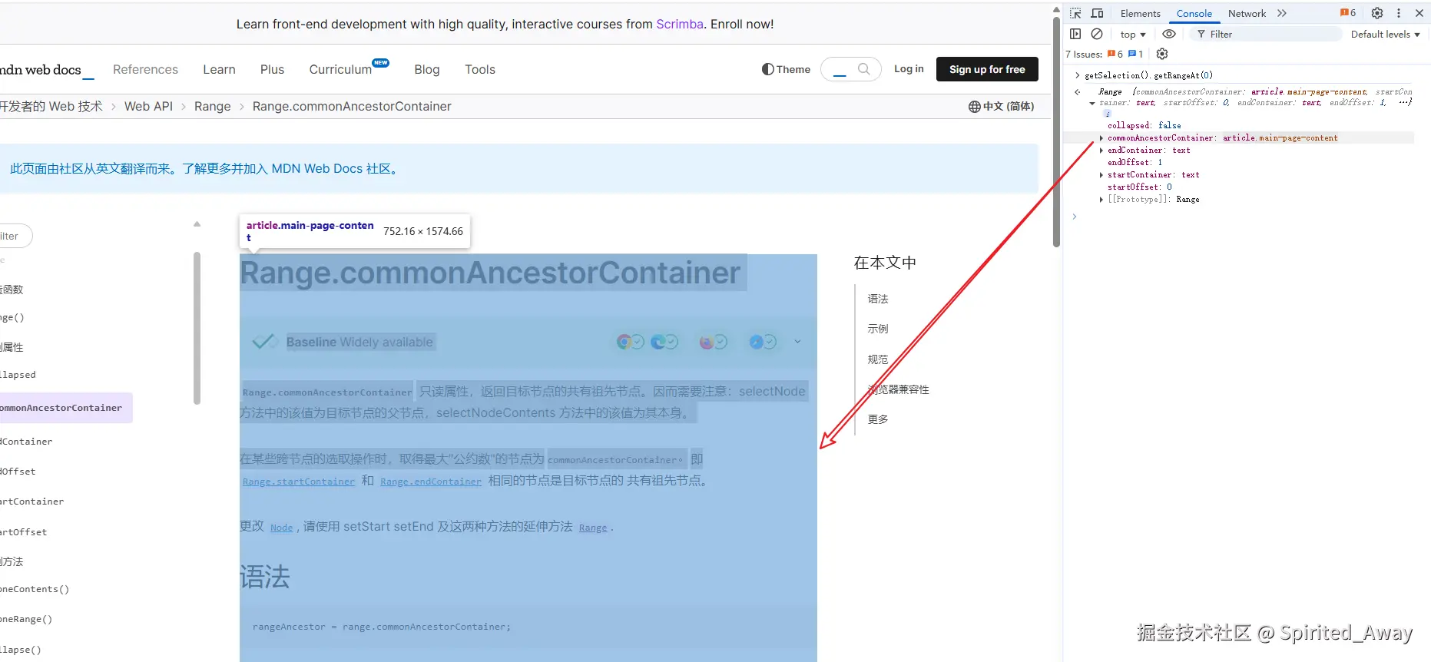Open the 6 page-error issues counter

click(1115, 54)
